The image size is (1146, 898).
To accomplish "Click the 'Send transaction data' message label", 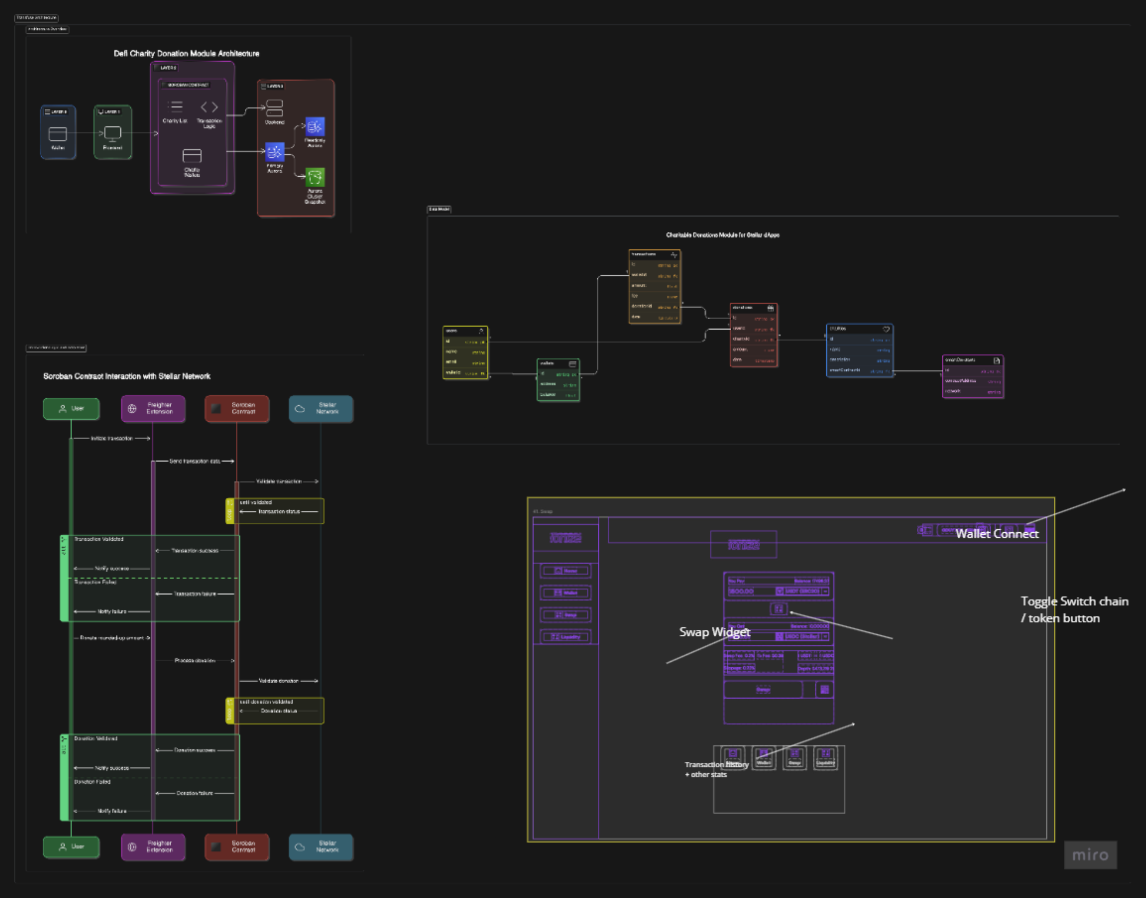I will point(194,461).
